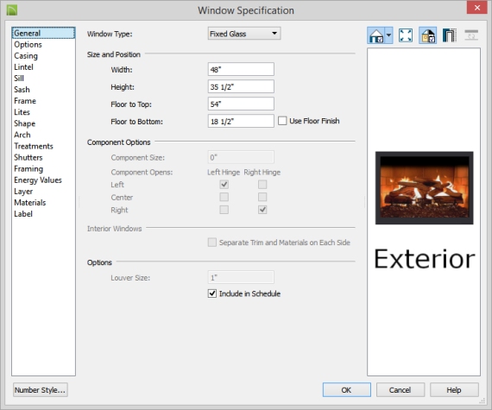
Task: Open the Window Type dropdown
Action: (244, 34)
